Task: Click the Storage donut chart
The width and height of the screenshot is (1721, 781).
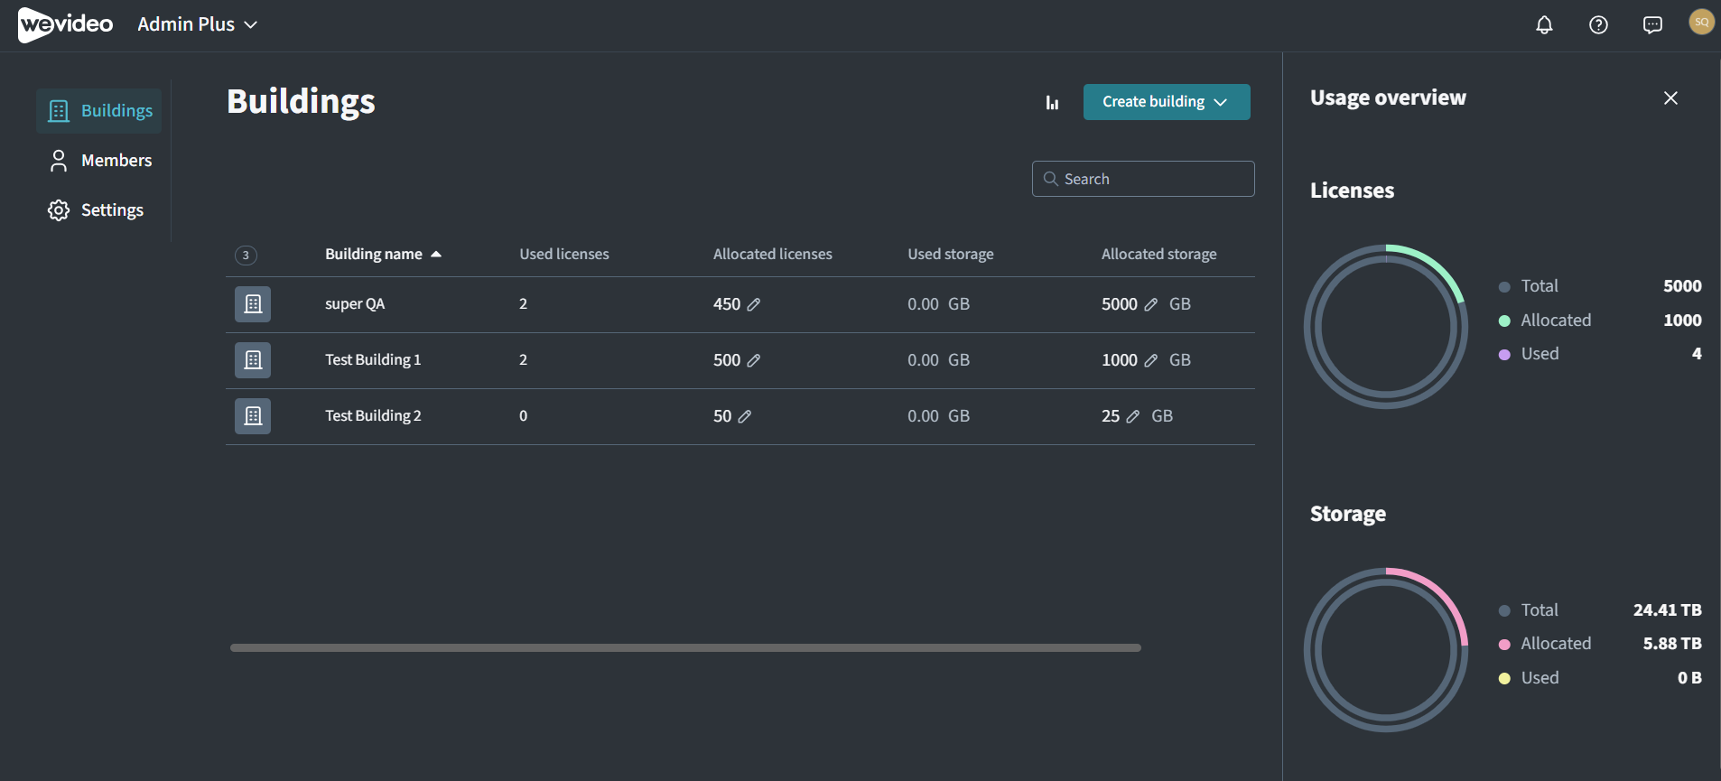Action: point(1386,650)
